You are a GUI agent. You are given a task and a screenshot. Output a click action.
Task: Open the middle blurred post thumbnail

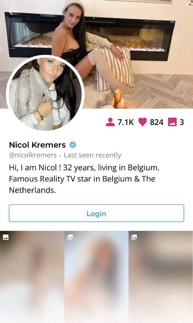[x=96, y=277]
